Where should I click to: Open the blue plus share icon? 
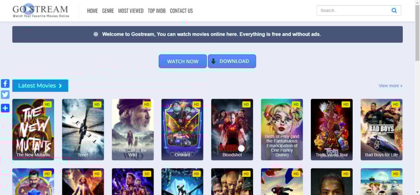click(5, 108)
